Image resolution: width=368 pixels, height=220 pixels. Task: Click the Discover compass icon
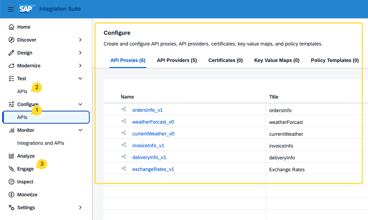click(x=11, y=40)
